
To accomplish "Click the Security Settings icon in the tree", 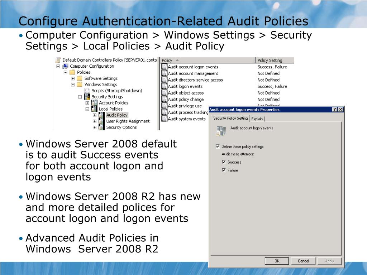I will click(x=87, y=97).
